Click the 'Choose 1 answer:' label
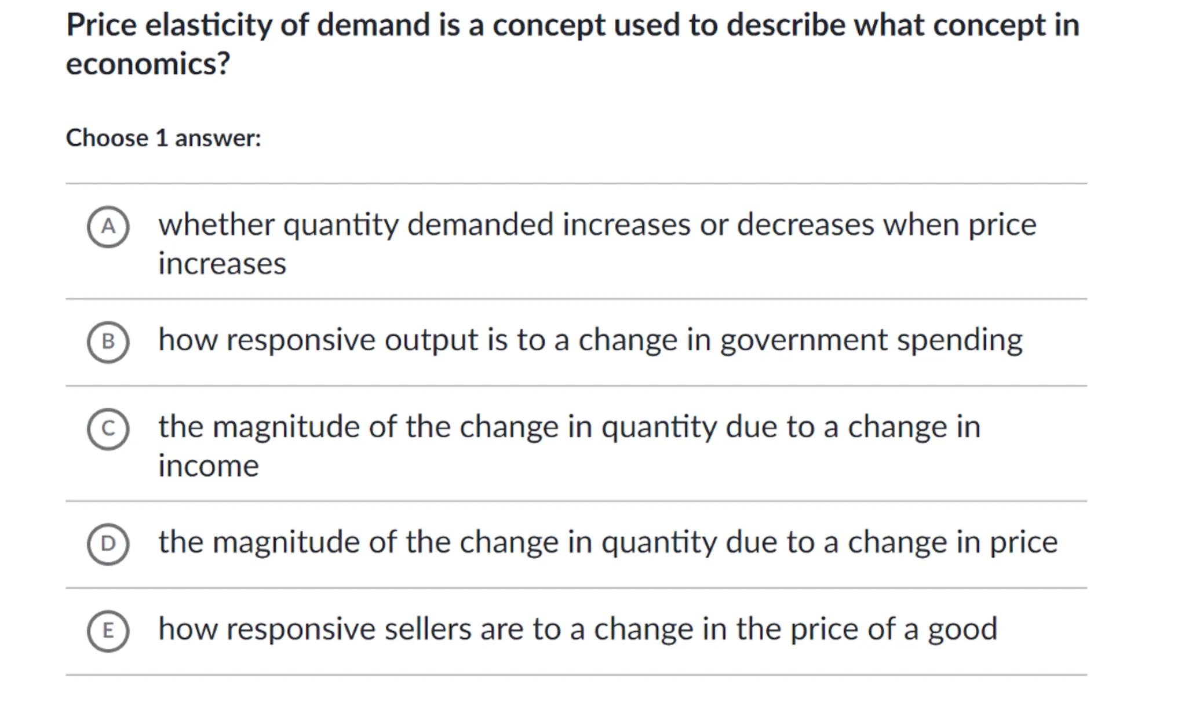 click(163, 139)
